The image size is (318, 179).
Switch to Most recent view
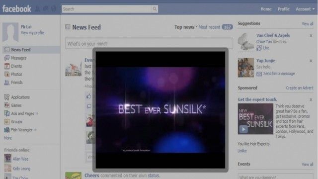coord(209,27)
